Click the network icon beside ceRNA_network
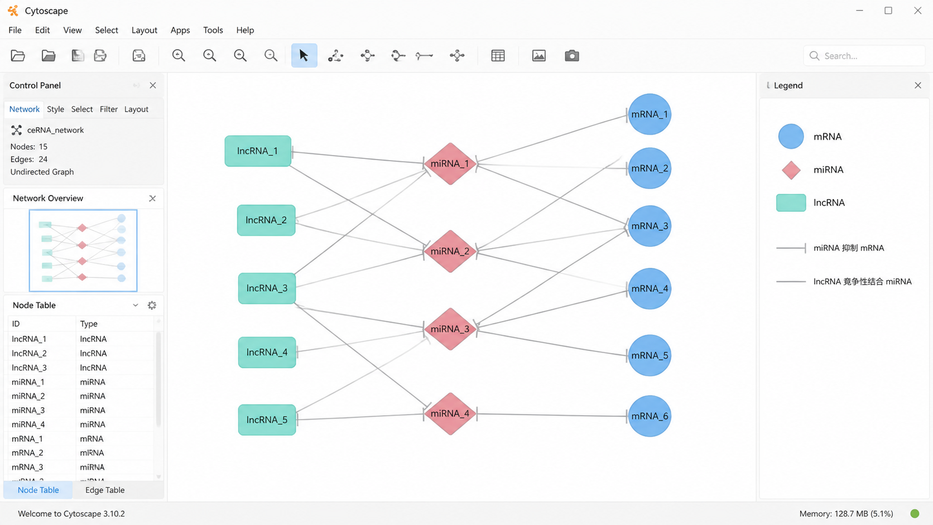This screenshot has width=933, height=525. tap(17, 130)
